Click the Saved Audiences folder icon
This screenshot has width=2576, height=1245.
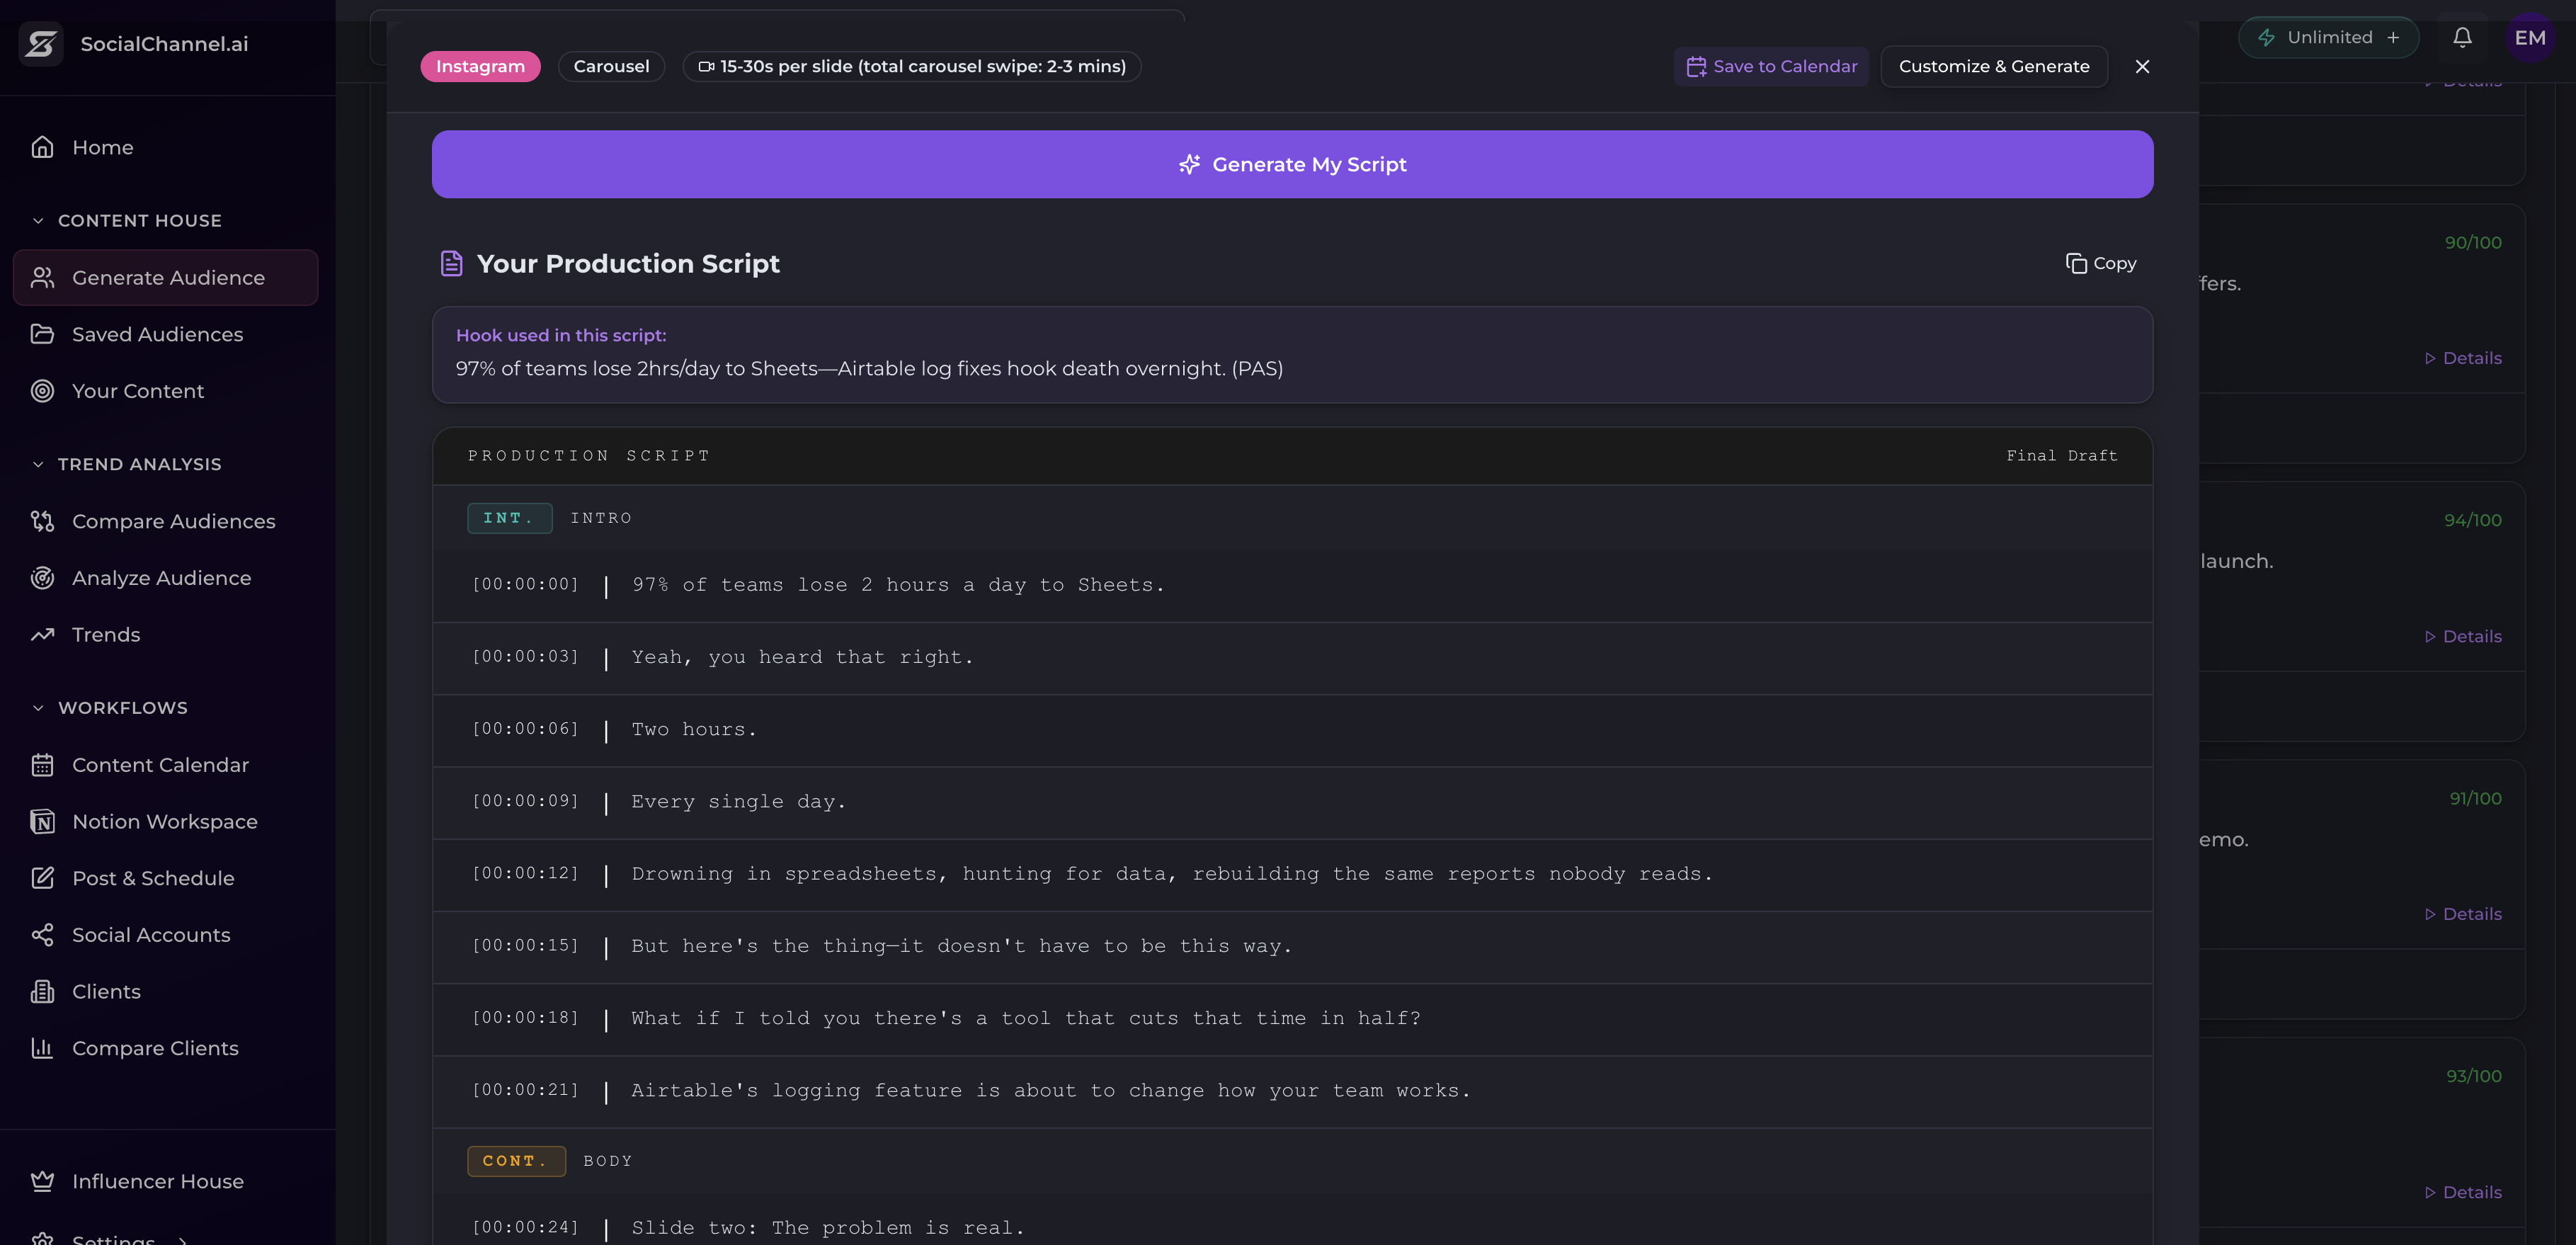click(42, 334)
